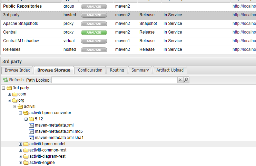
Task: Click the com folder icon
Action: tap(15, 94)
